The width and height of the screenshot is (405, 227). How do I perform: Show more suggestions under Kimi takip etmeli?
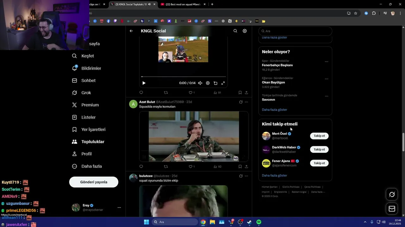274,175
